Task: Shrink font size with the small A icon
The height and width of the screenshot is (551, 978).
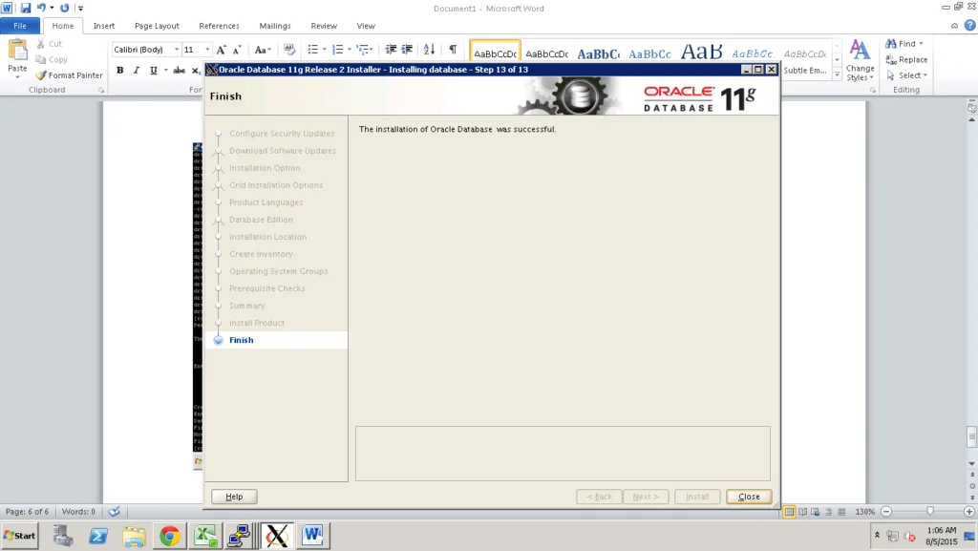Action: point(237,50)
